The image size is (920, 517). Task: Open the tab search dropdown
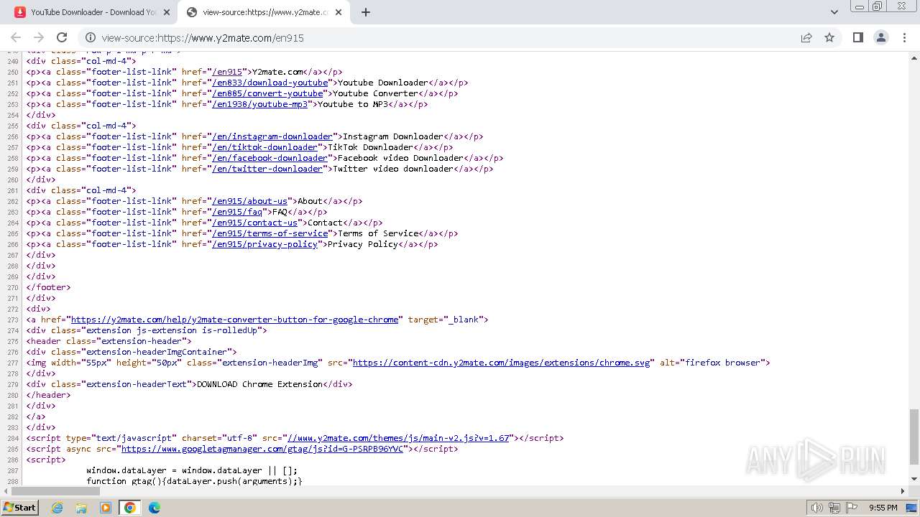(x=834, y=12)
